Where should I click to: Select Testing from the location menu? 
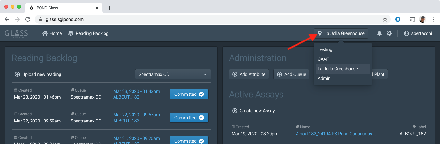tap(343, 50)
